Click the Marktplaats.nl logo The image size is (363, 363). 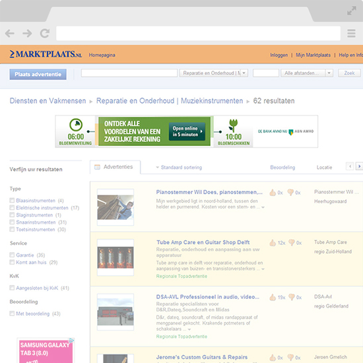click(x=46, y=54)
